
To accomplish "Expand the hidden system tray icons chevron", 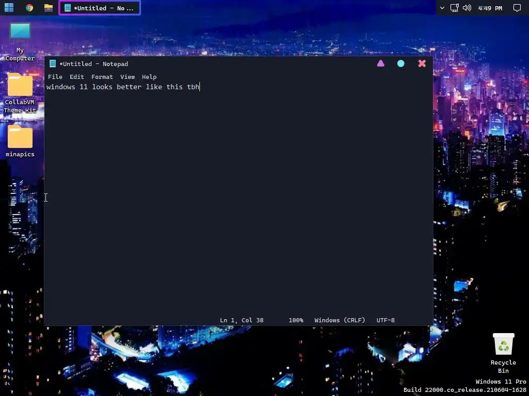I will pyautogui.click(x=442, y=8).
